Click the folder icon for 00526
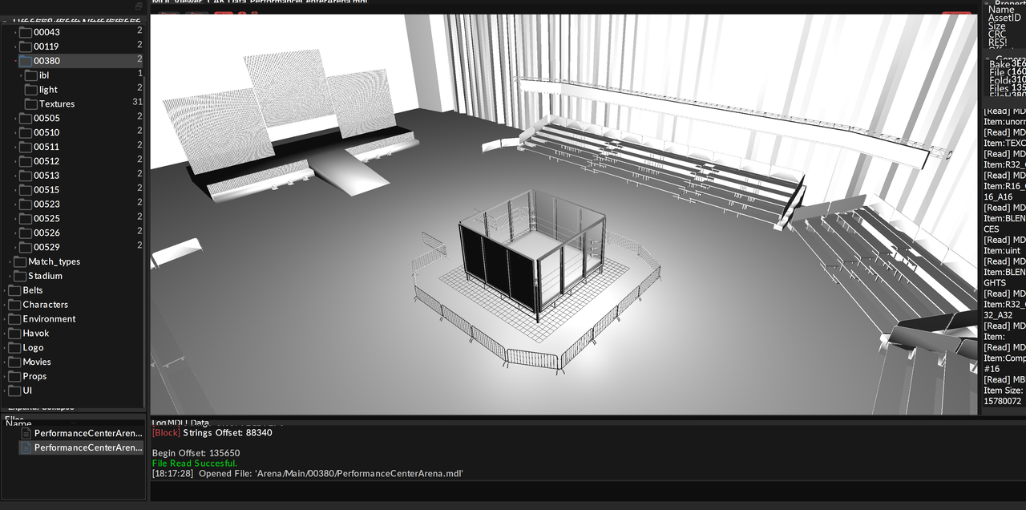This screenshot has width=1026, height=510. coord(26,233)
